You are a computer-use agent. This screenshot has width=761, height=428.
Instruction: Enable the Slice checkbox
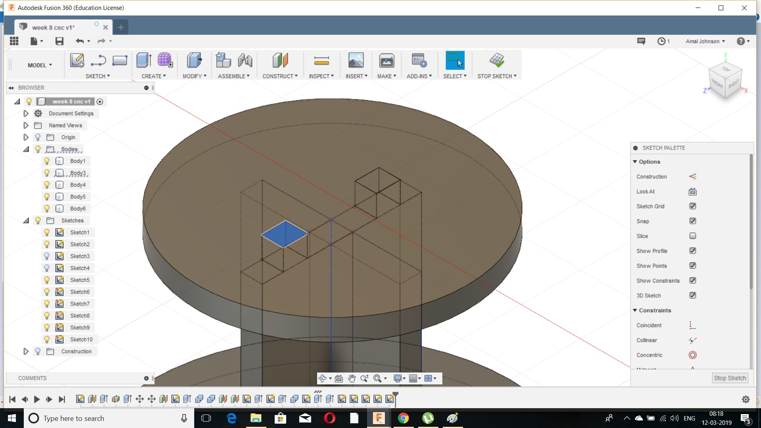[x=692, y=236]
